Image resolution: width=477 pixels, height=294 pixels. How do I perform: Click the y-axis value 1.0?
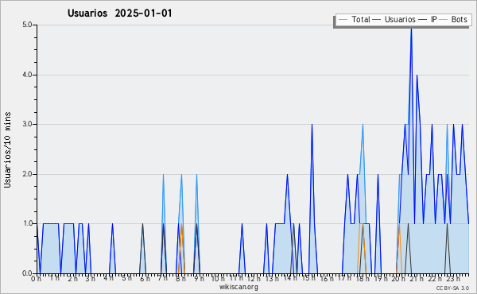click(27, 223)
